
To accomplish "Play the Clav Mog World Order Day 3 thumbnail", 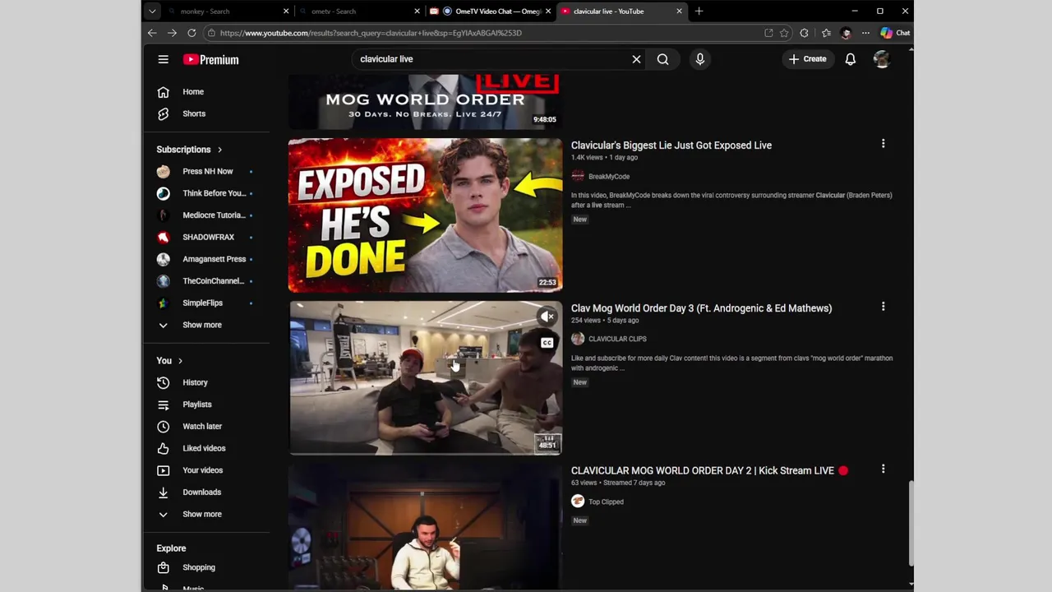I will [x=425, y=377].
